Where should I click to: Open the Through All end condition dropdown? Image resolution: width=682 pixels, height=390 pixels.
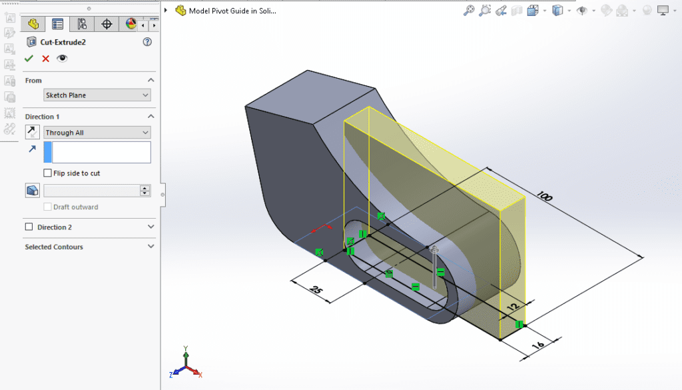97,132
